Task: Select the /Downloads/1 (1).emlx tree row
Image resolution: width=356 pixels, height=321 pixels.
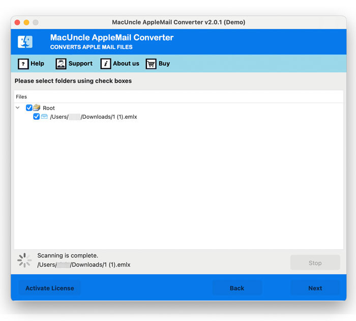Action: [x=93, y=117]
